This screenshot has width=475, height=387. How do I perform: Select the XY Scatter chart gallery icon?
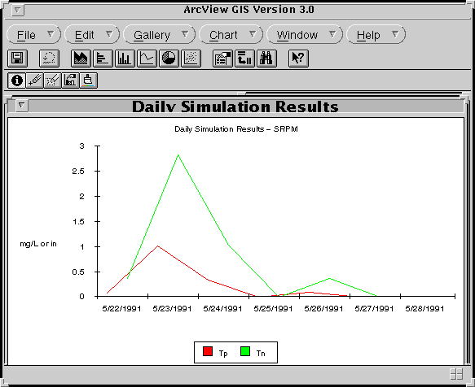191,58
